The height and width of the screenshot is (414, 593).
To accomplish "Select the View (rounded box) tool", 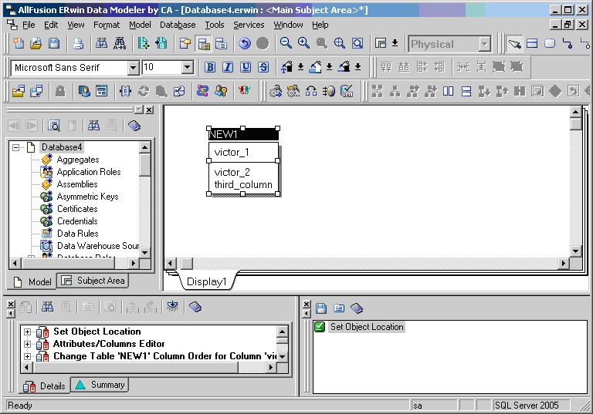I will tap(550, 44).
